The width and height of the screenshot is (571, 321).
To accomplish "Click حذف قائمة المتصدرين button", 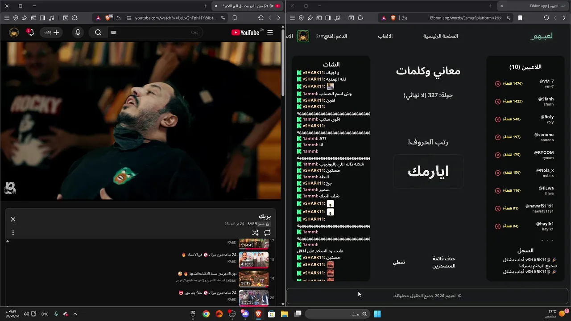I will [444, 262].
